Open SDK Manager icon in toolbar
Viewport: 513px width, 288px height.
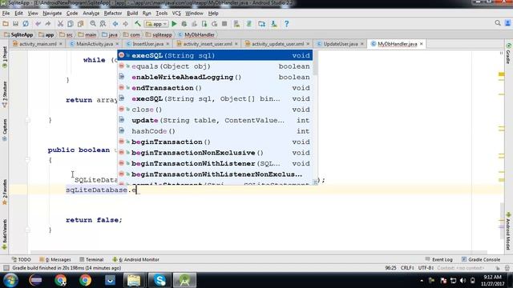click(x=274, y=23)
